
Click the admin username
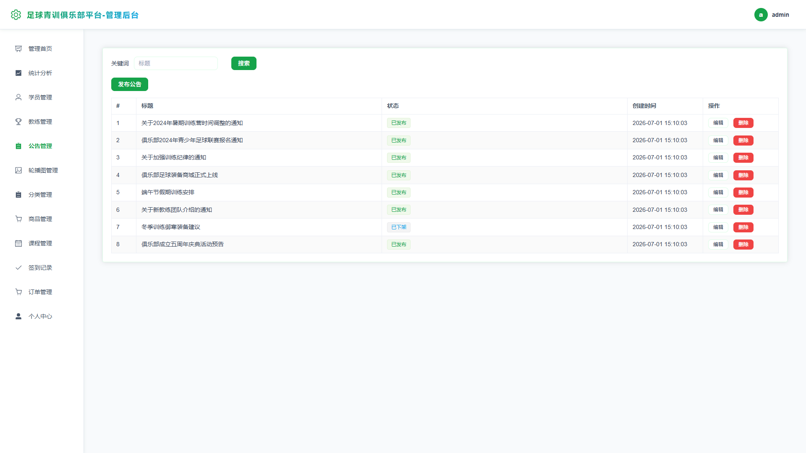point(780,15)
